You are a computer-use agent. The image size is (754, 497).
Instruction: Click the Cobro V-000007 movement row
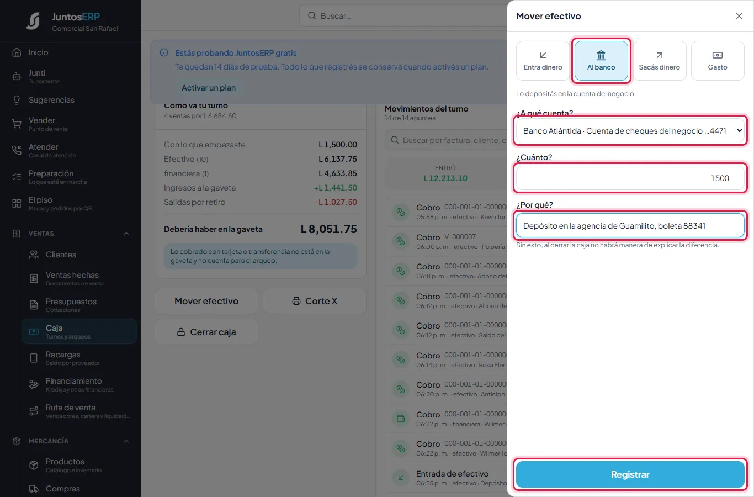(x=446, y=241)
